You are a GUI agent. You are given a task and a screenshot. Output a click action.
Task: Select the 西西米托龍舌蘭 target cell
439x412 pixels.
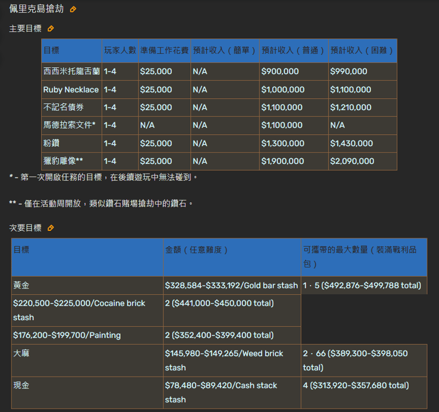coord(71,71)
